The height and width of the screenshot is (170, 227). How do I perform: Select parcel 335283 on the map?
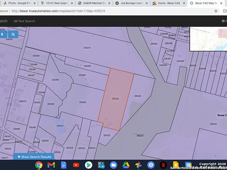(37, 102)
